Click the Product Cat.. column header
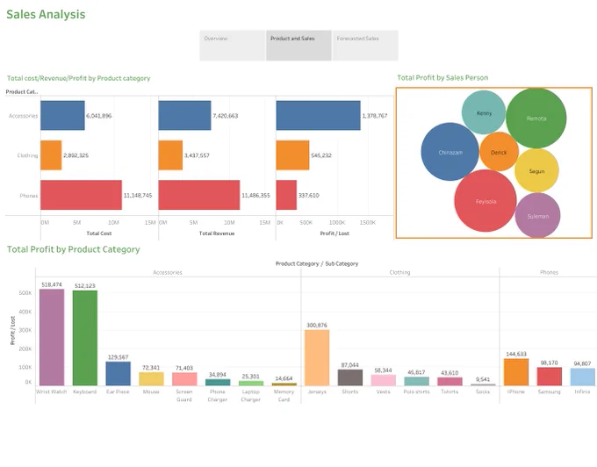 coord(22,91)
